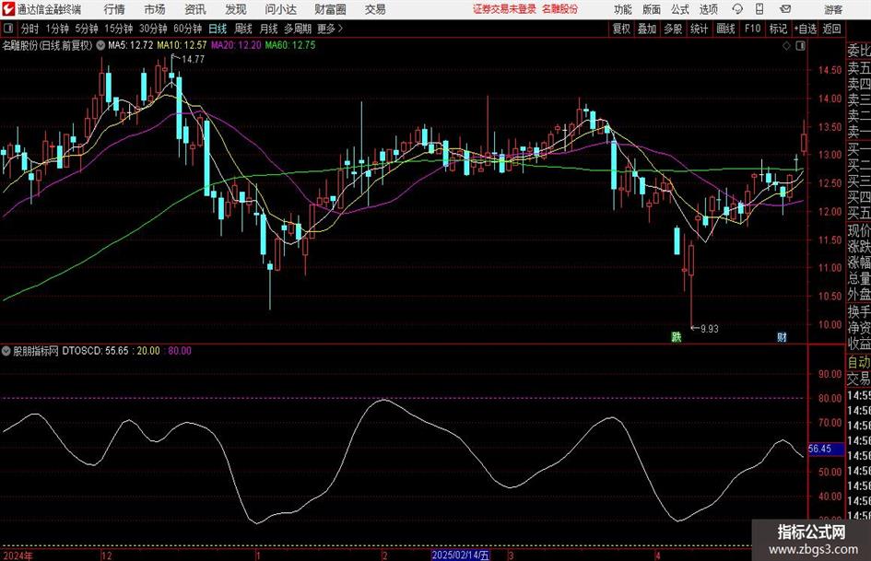Click the 名雕股份(日线 前复权) chart title
The image size is (871, 561).
click(x=47, y=45)
